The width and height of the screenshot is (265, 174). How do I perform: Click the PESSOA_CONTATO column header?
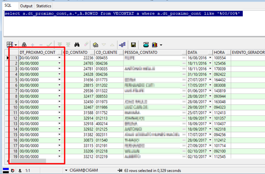(141, 52)
